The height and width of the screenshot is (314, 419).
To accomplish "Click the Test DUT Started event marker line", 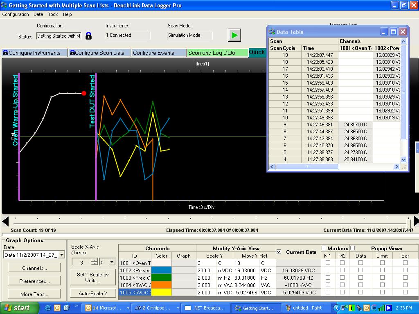I will click(96, 136).
